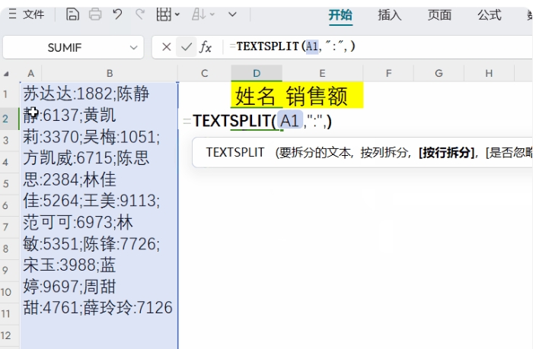Click text line 敏:5351;陈锋:7726;

(91, 244)
